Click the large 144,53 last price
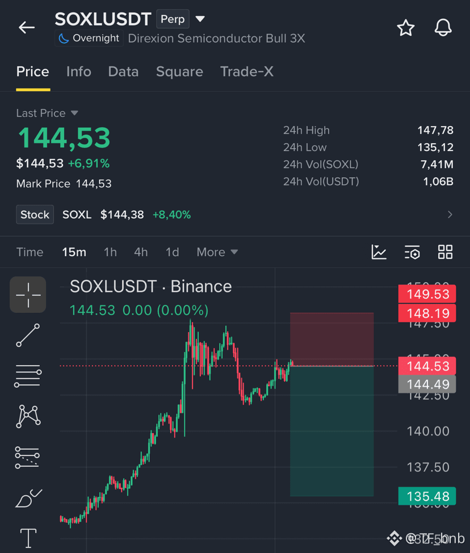This screenshot has height=553, width=470. [x=64, y=137]
